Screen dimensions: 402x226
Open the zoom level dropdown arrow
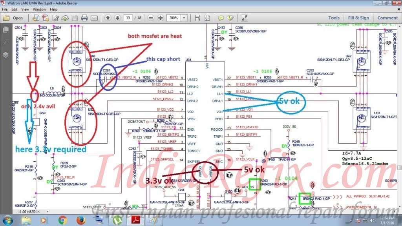click(184, 18)
